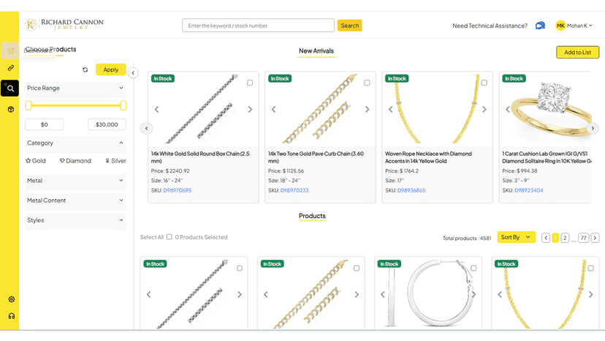Select hoop earring product checkbox
605x341 pixels.
coord(473,269)
